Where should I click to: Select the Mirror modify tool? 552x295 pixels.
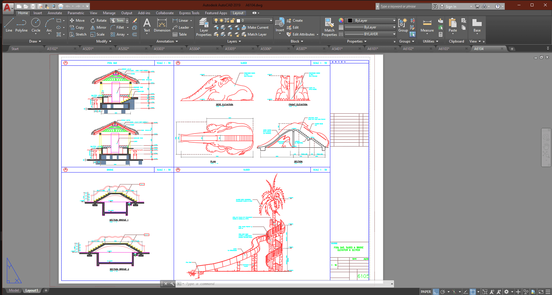[x=98, y=27]
